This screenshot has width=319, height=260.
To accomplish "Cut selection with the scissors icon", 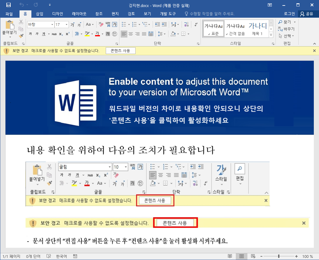I will point(21,22).
